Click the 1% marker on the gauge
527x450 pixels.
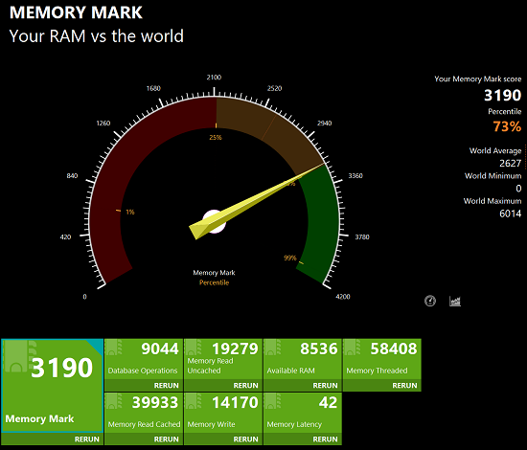point(130,212)
